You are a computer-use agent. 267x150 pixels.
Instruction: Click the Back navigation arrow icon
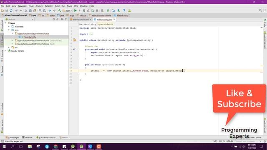pos(50,10)
